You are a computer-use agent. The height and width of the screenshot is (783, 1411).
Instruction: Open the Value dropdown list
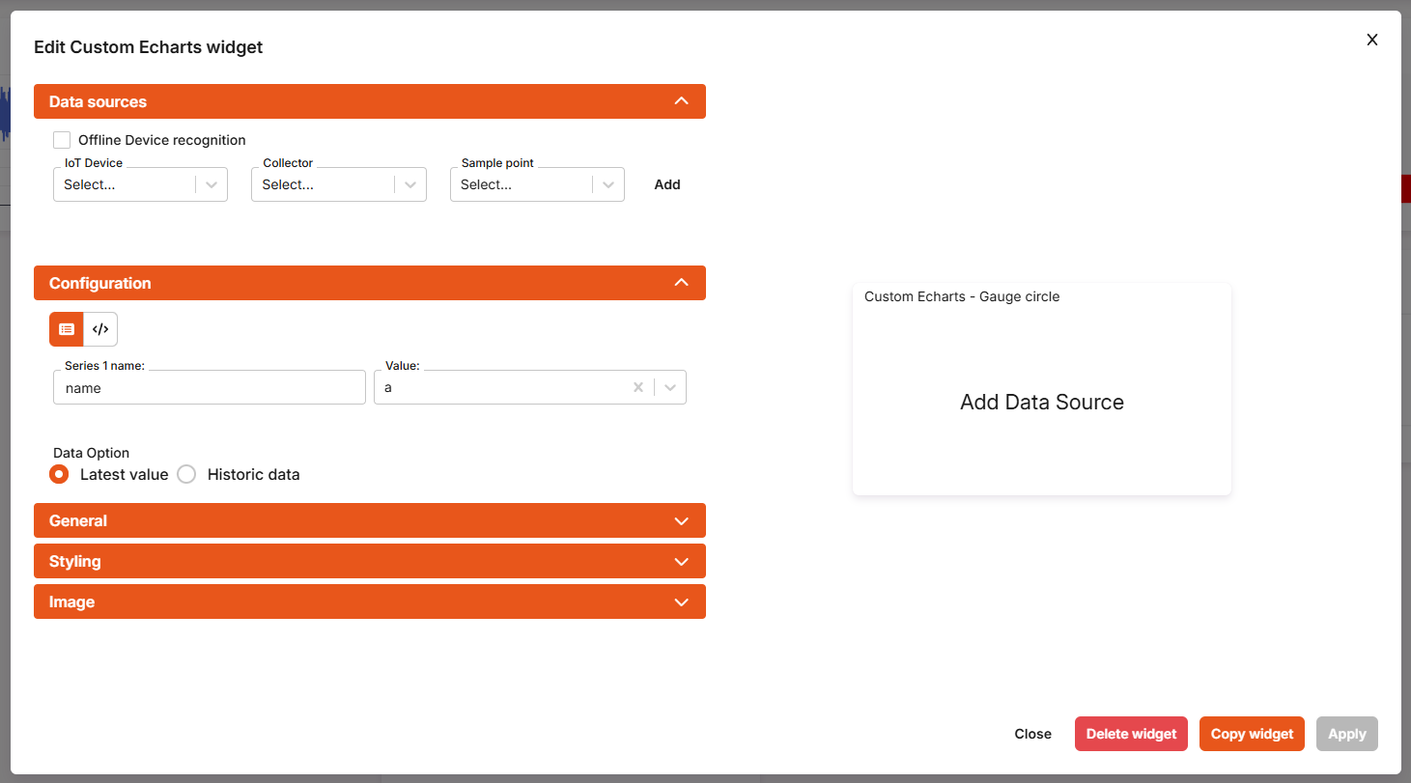(671, 387)
